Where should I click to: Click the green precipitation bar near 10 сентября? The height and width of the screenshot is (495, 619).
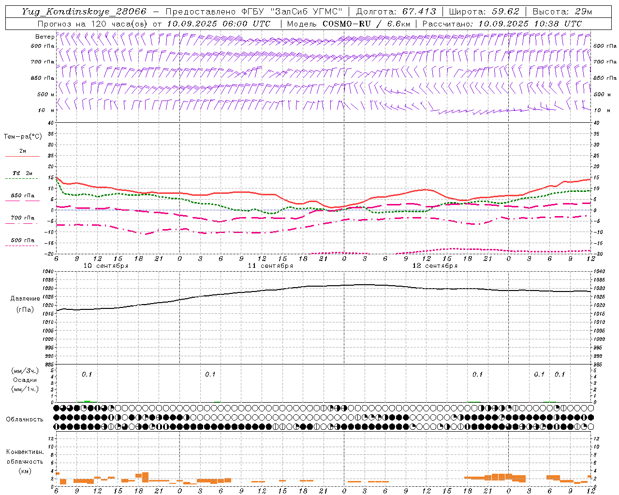click(x=87, y=401)
